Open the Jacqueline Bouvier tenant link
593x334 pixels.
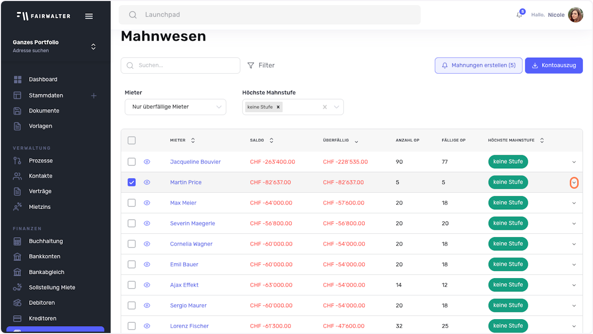(195, 162)
